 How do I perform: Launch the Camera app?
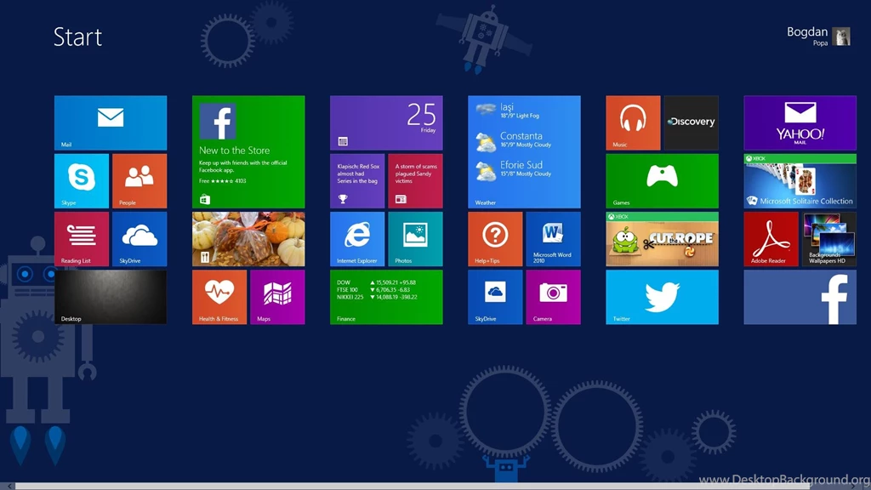tap(553, 297)
